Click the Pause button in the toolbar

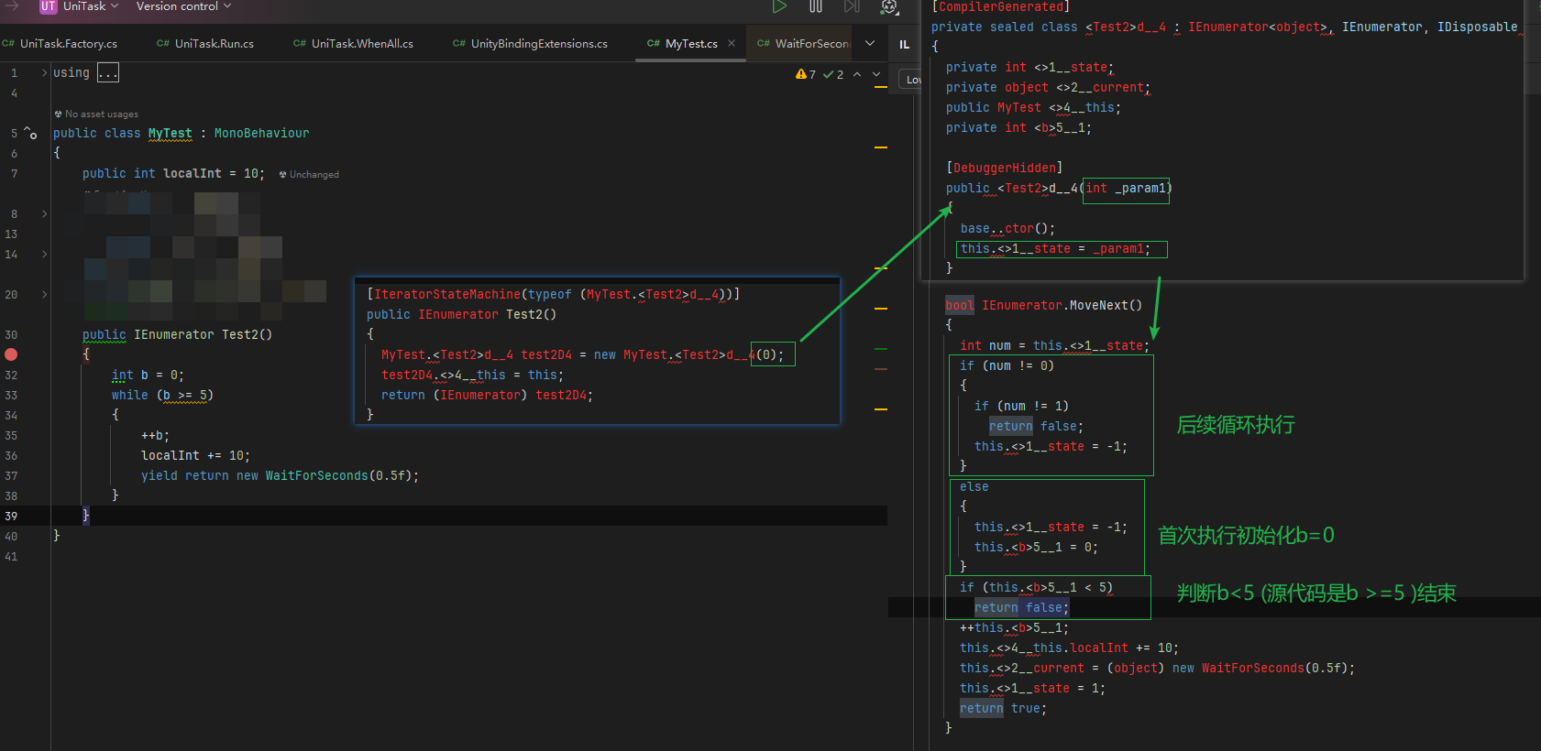coord(816,6)
